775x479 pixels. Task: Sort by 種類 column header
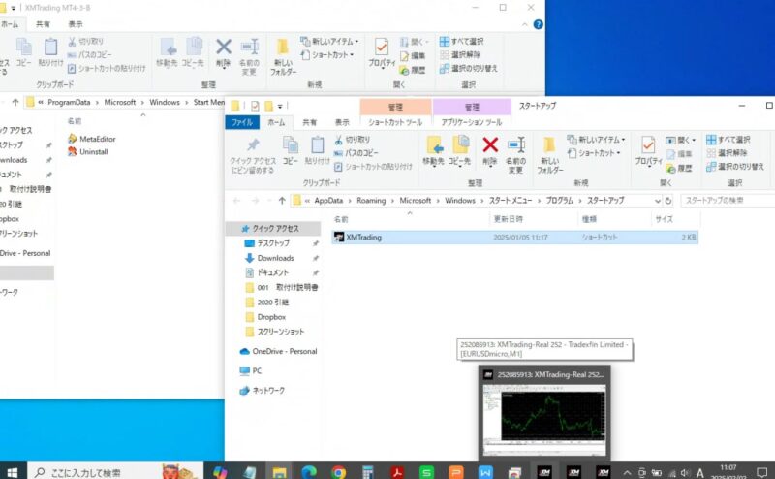click(x=589, y=219)
